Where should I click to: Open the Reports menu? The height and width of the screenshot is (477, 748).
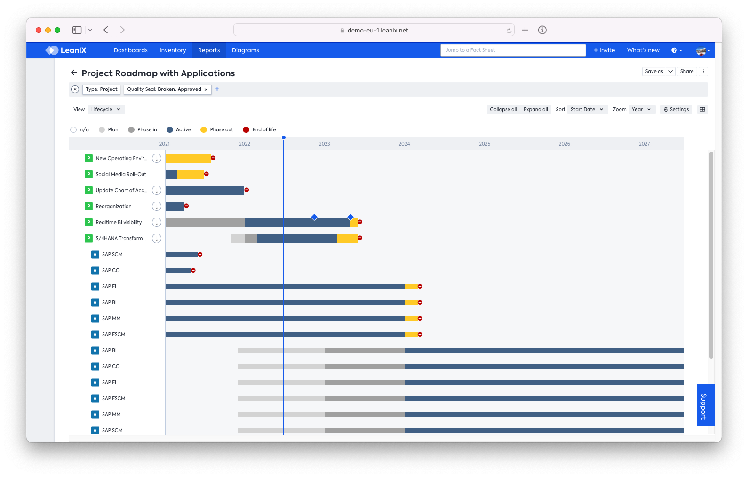[x=209, y=50]
